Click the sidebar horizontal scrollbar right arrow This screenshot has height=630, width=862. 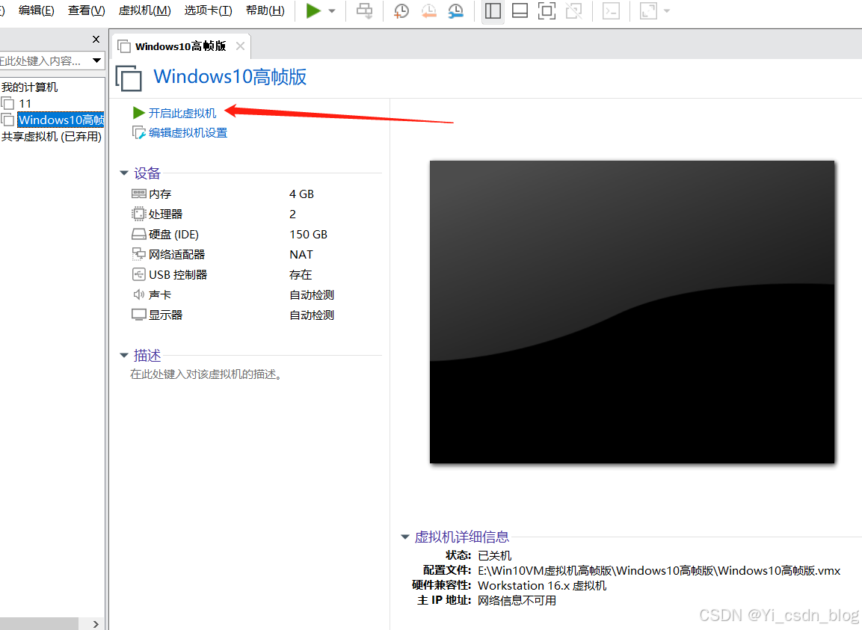click(96, 624)
